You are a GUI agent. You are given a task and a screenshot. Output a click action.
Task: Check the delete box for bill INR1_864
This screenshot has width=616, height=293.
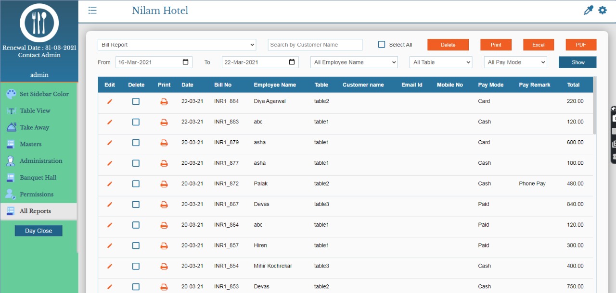pyautogui.click(x=136, y=225)
